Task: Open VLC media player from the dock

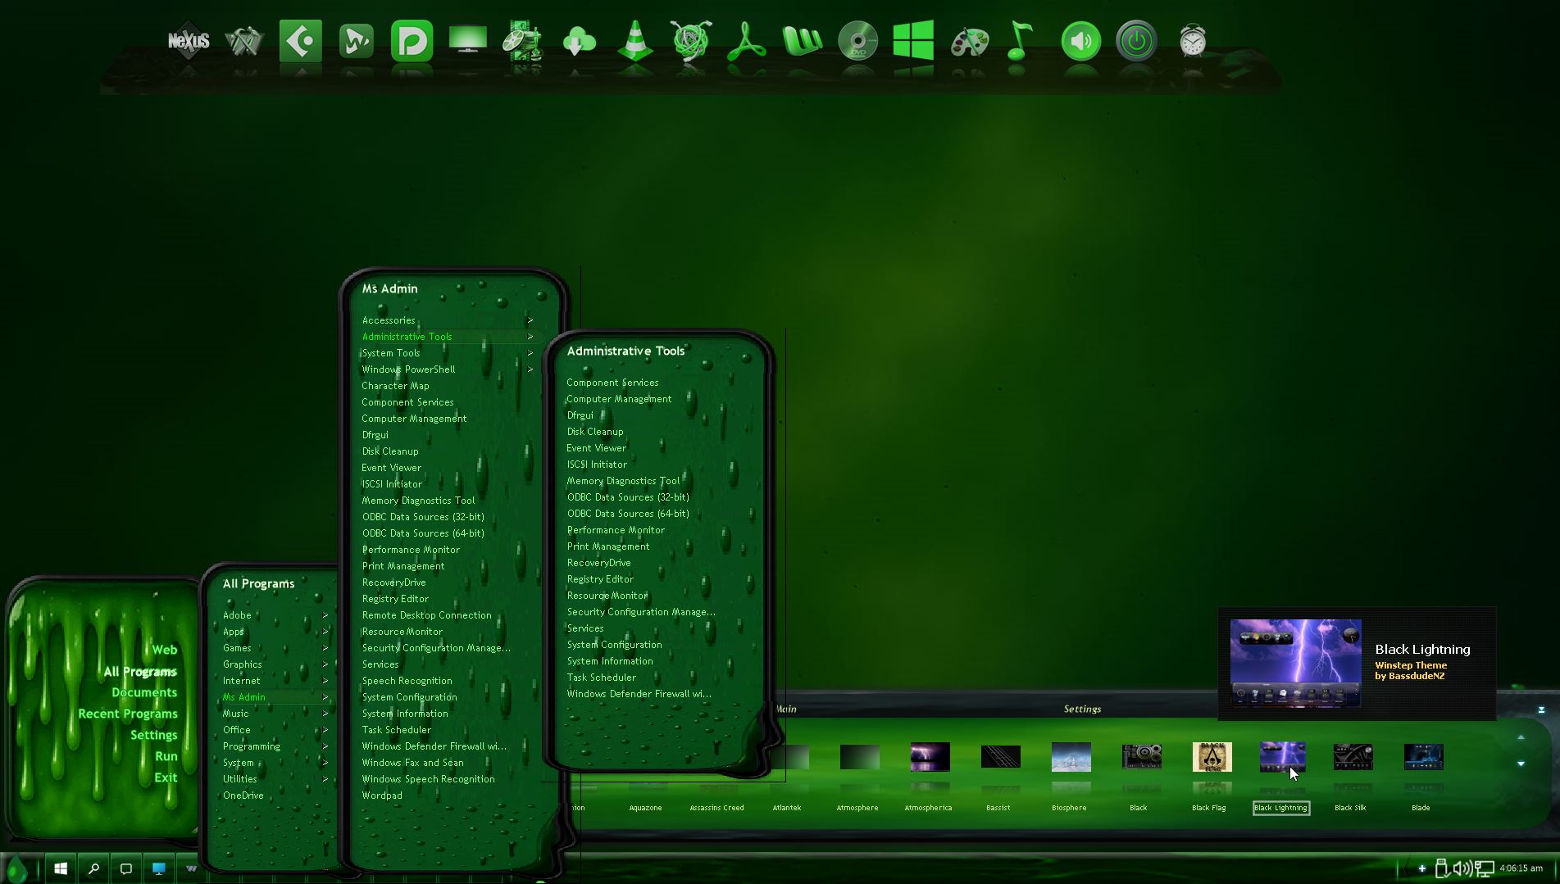Action: 635,41
